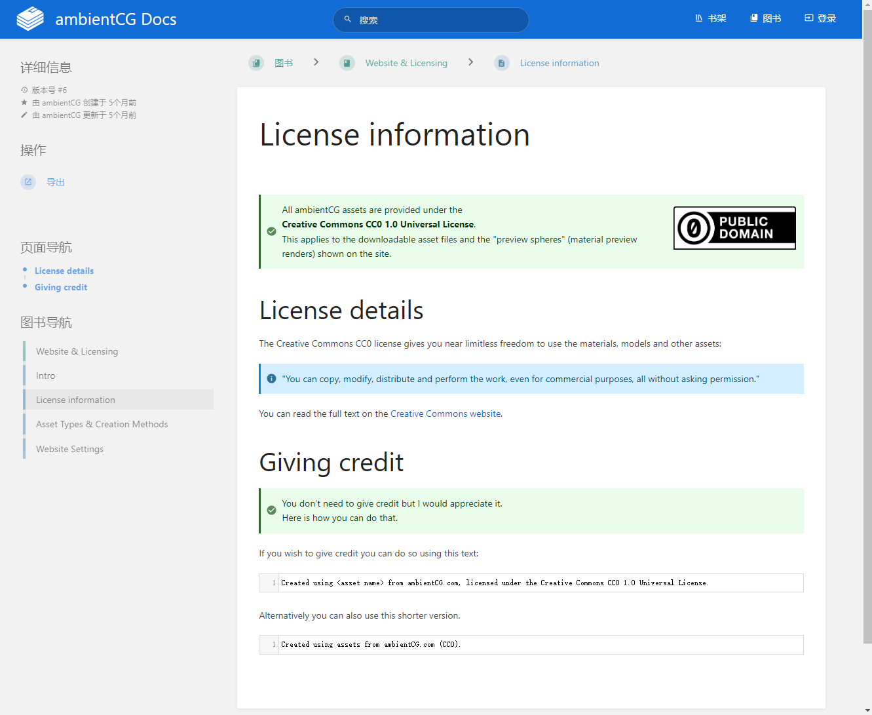Click the breadcrumb 图书 book icon
Image resolution: width=872 pixels, height=715 pixels.
click(x=256, y=63)
